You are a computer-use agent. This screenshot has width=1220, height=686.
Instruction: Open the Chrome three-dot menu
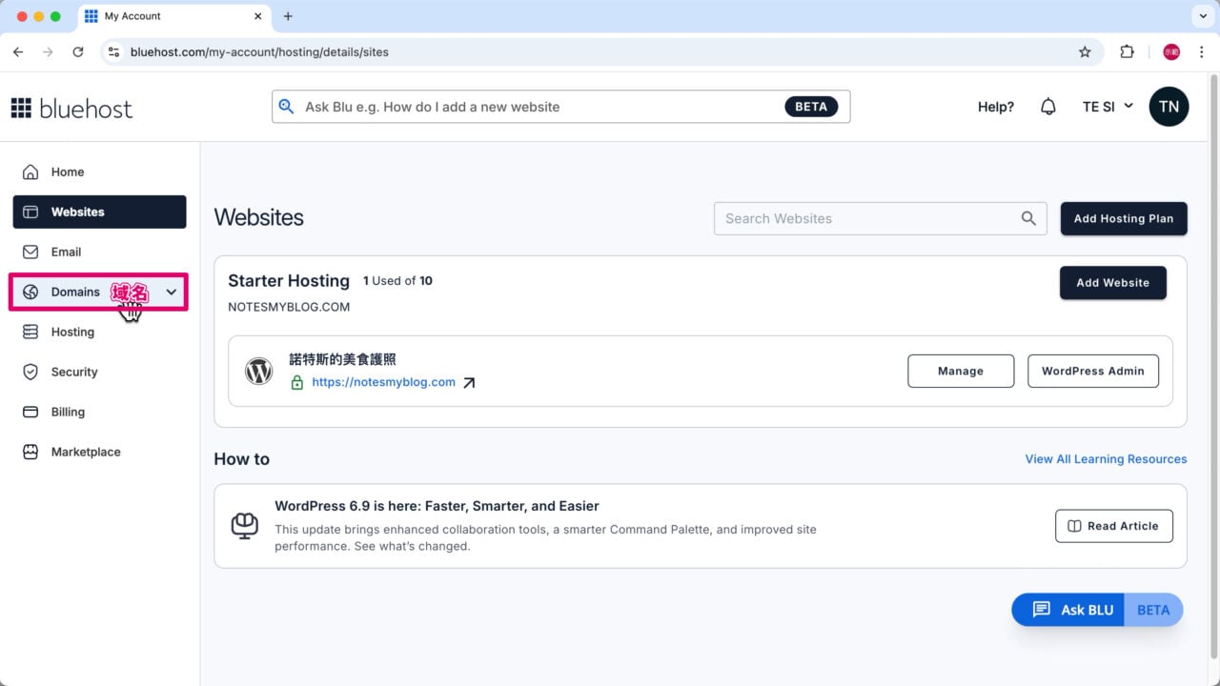pos(1202,51)
